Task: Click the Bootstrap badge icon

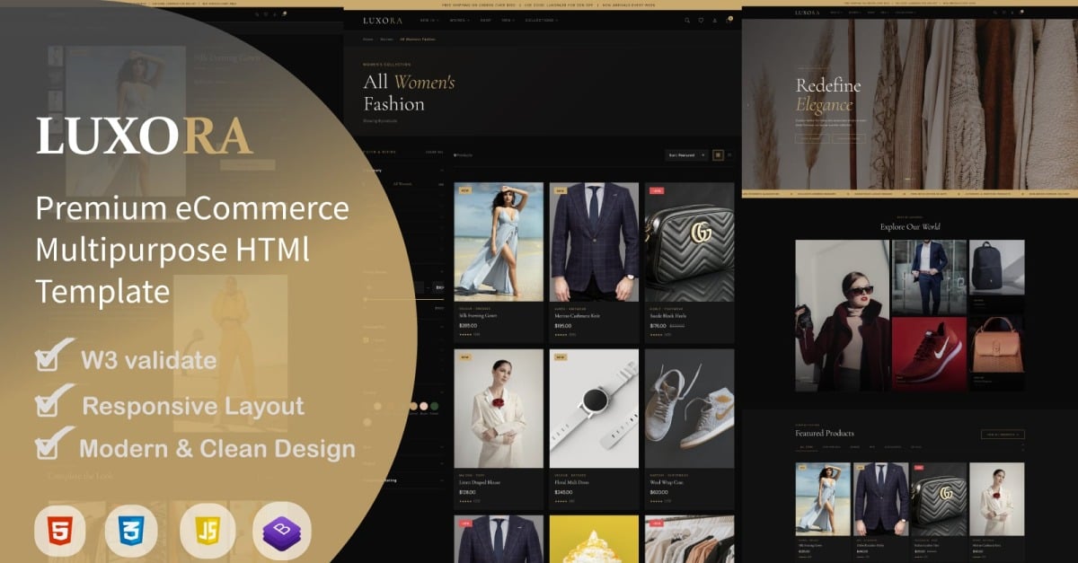Action: point(282,532)
